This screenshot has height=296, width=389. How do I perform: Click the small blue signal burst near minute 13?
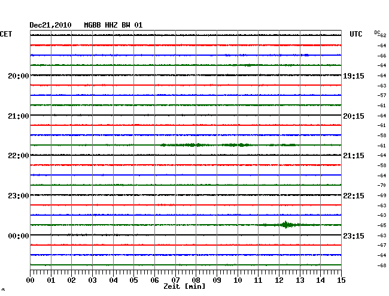[x=306, y=55]
